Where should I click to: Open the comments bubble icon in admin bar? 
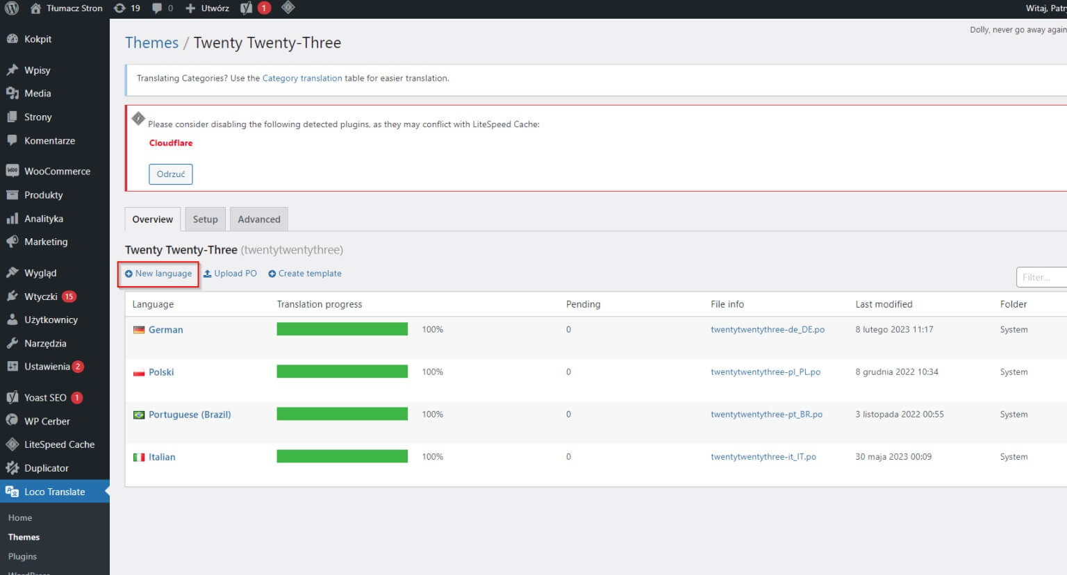tap(157, 8)
